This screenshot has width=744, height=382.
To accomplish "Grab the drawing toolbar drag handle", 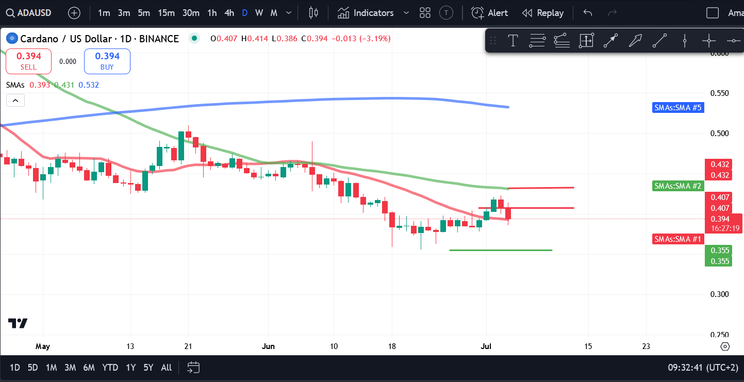I will click(493, 41).
